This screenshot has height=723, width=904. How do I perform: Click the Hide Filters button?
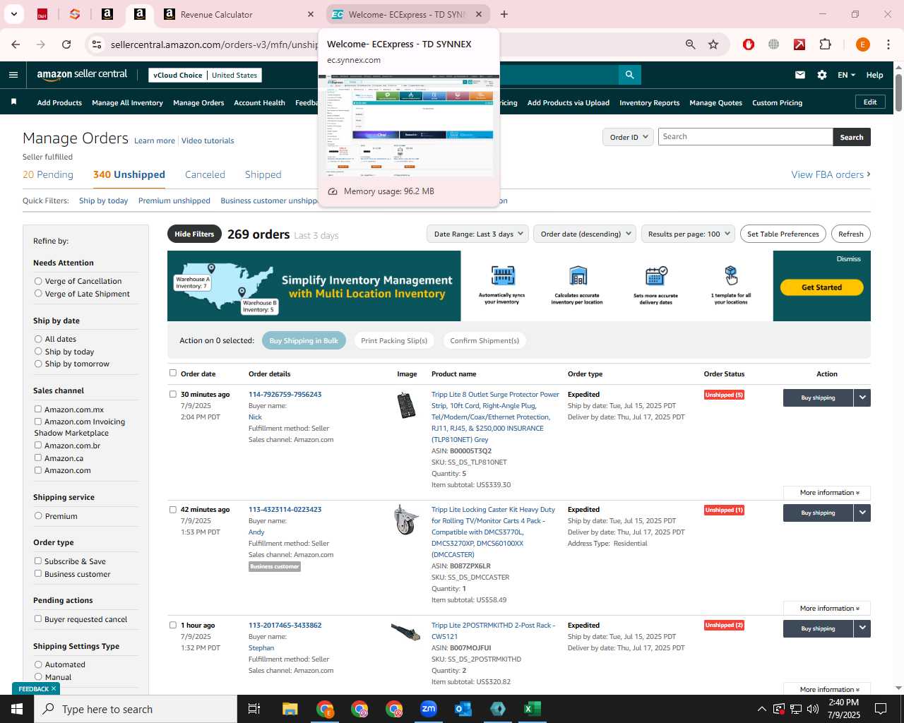coord(194,234)
